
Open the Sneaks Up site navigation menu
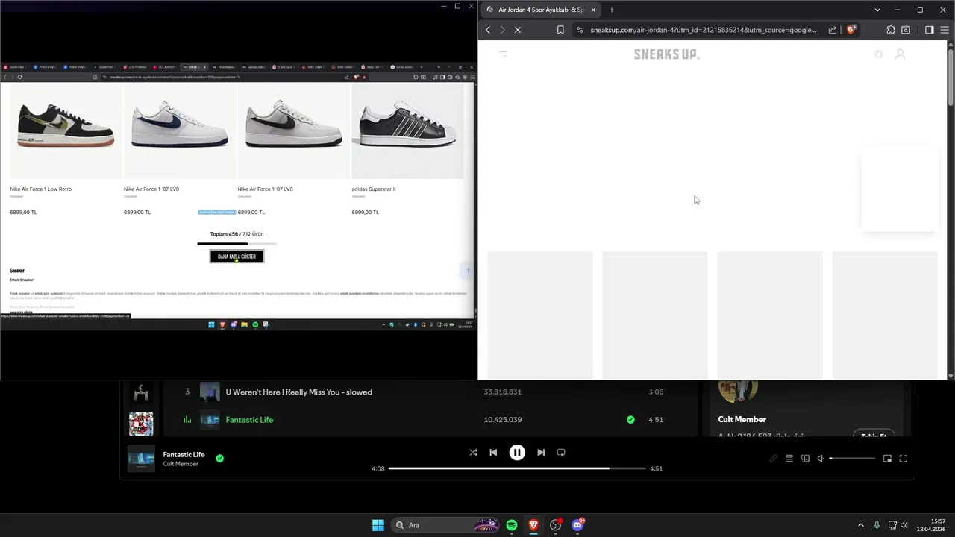pos(503,54)
